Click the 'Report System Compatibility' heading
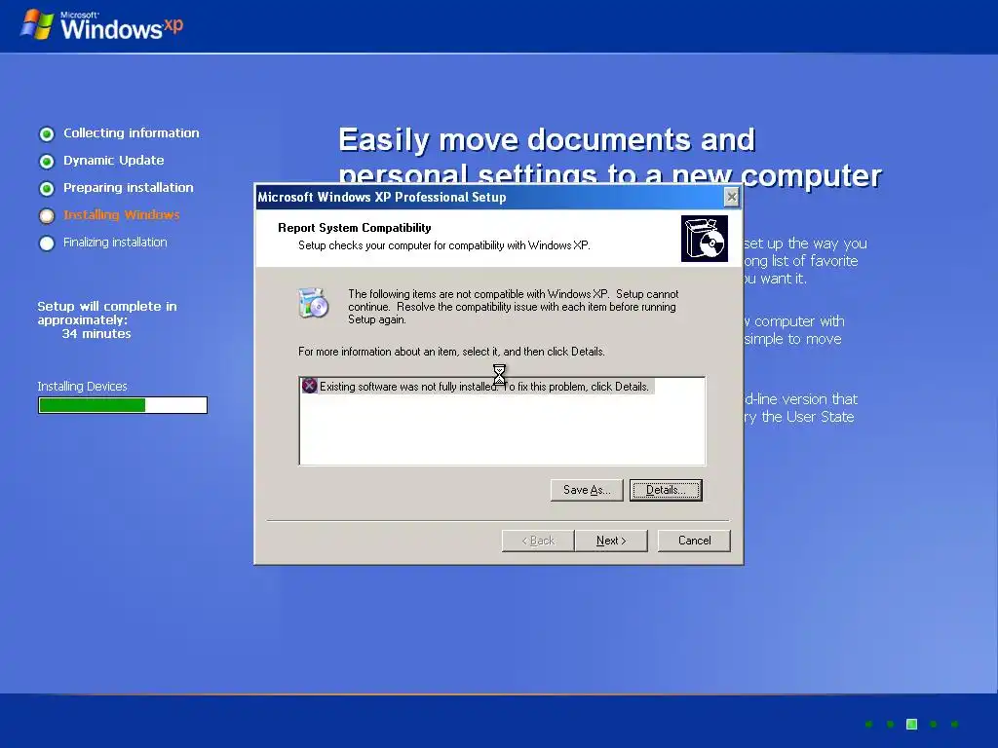The width and height of the screenshot is (998, 748). point(355,228)
